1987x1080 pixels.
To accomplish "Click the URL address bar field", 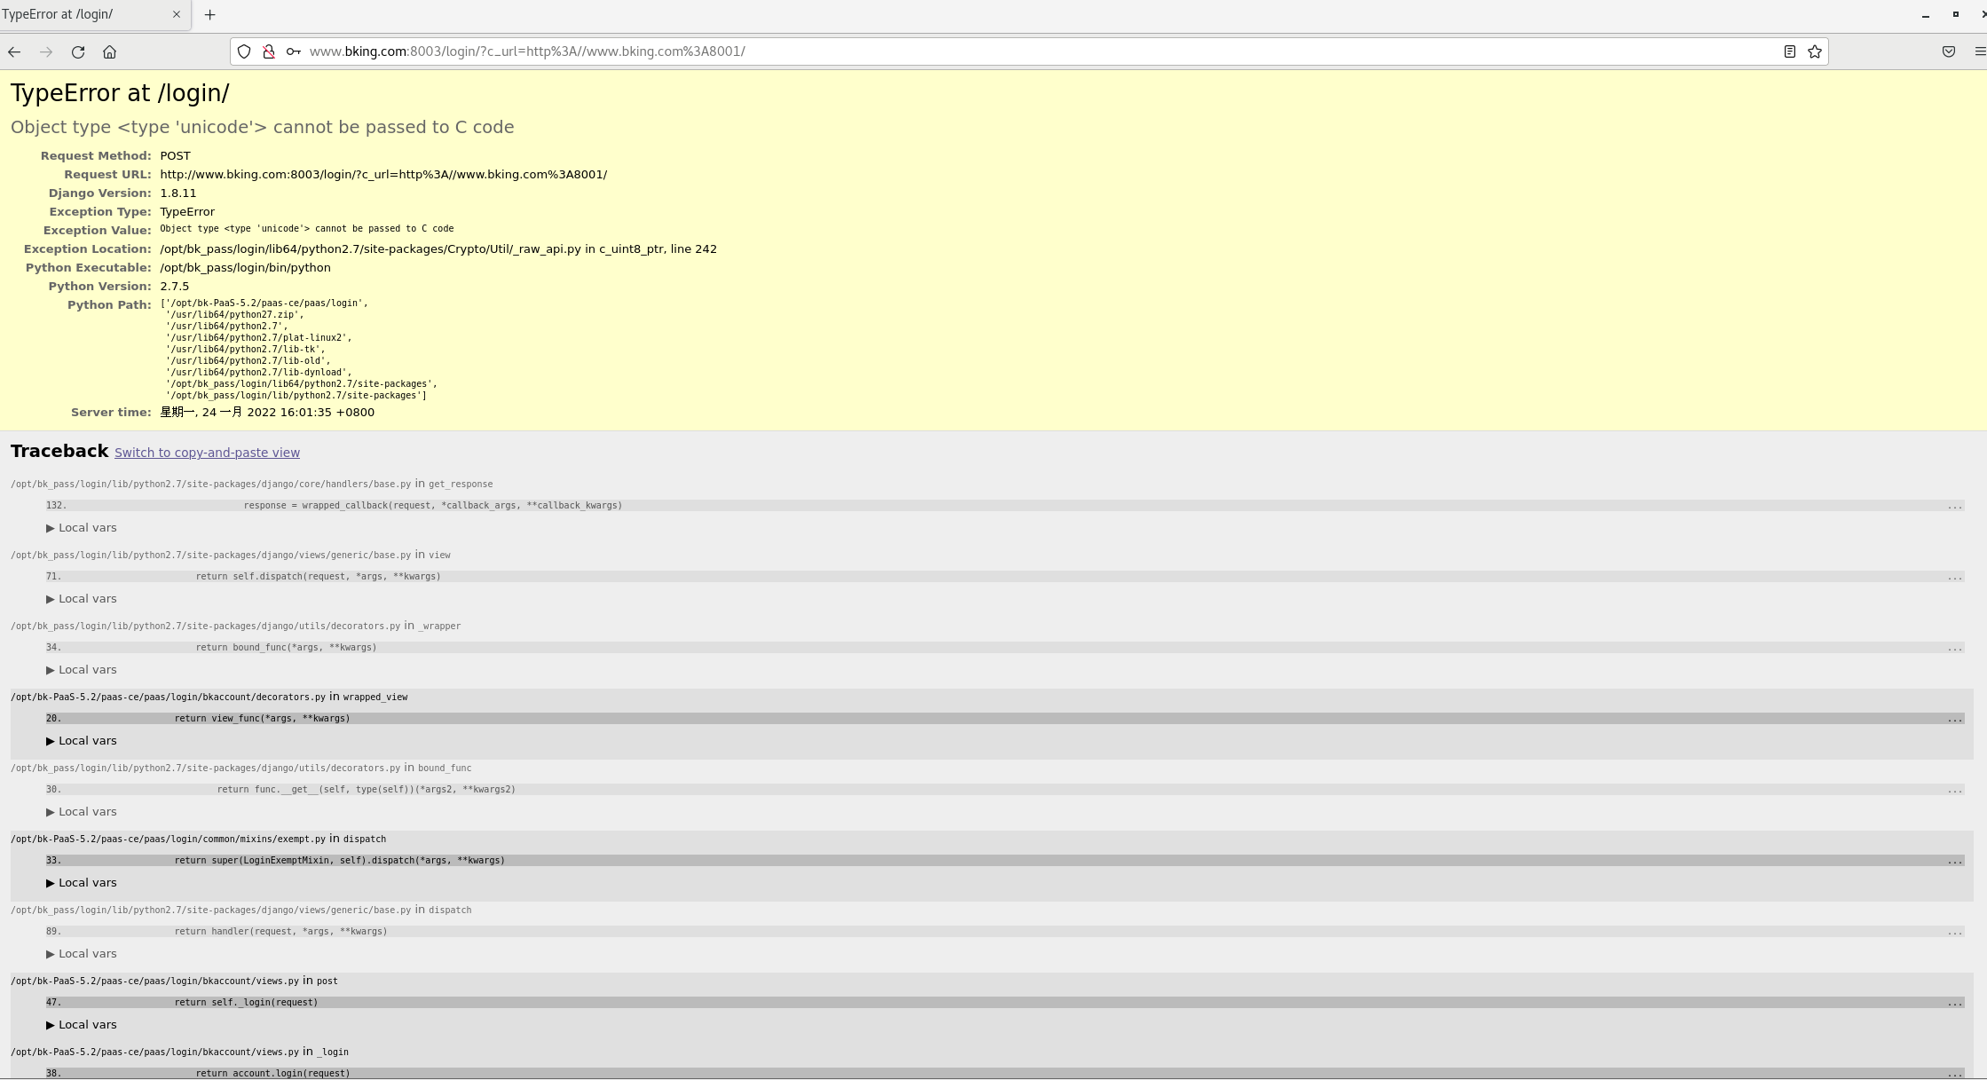I will click(x=976, y=51).
